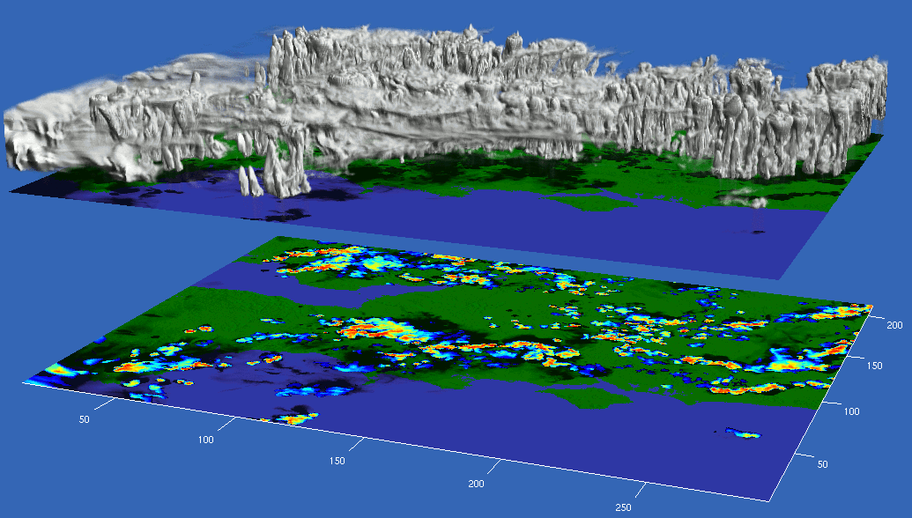The height and width of the screenshot is (518, 912).
Task: Click the horizontal axis label 200
Action: tap(476, 484)
